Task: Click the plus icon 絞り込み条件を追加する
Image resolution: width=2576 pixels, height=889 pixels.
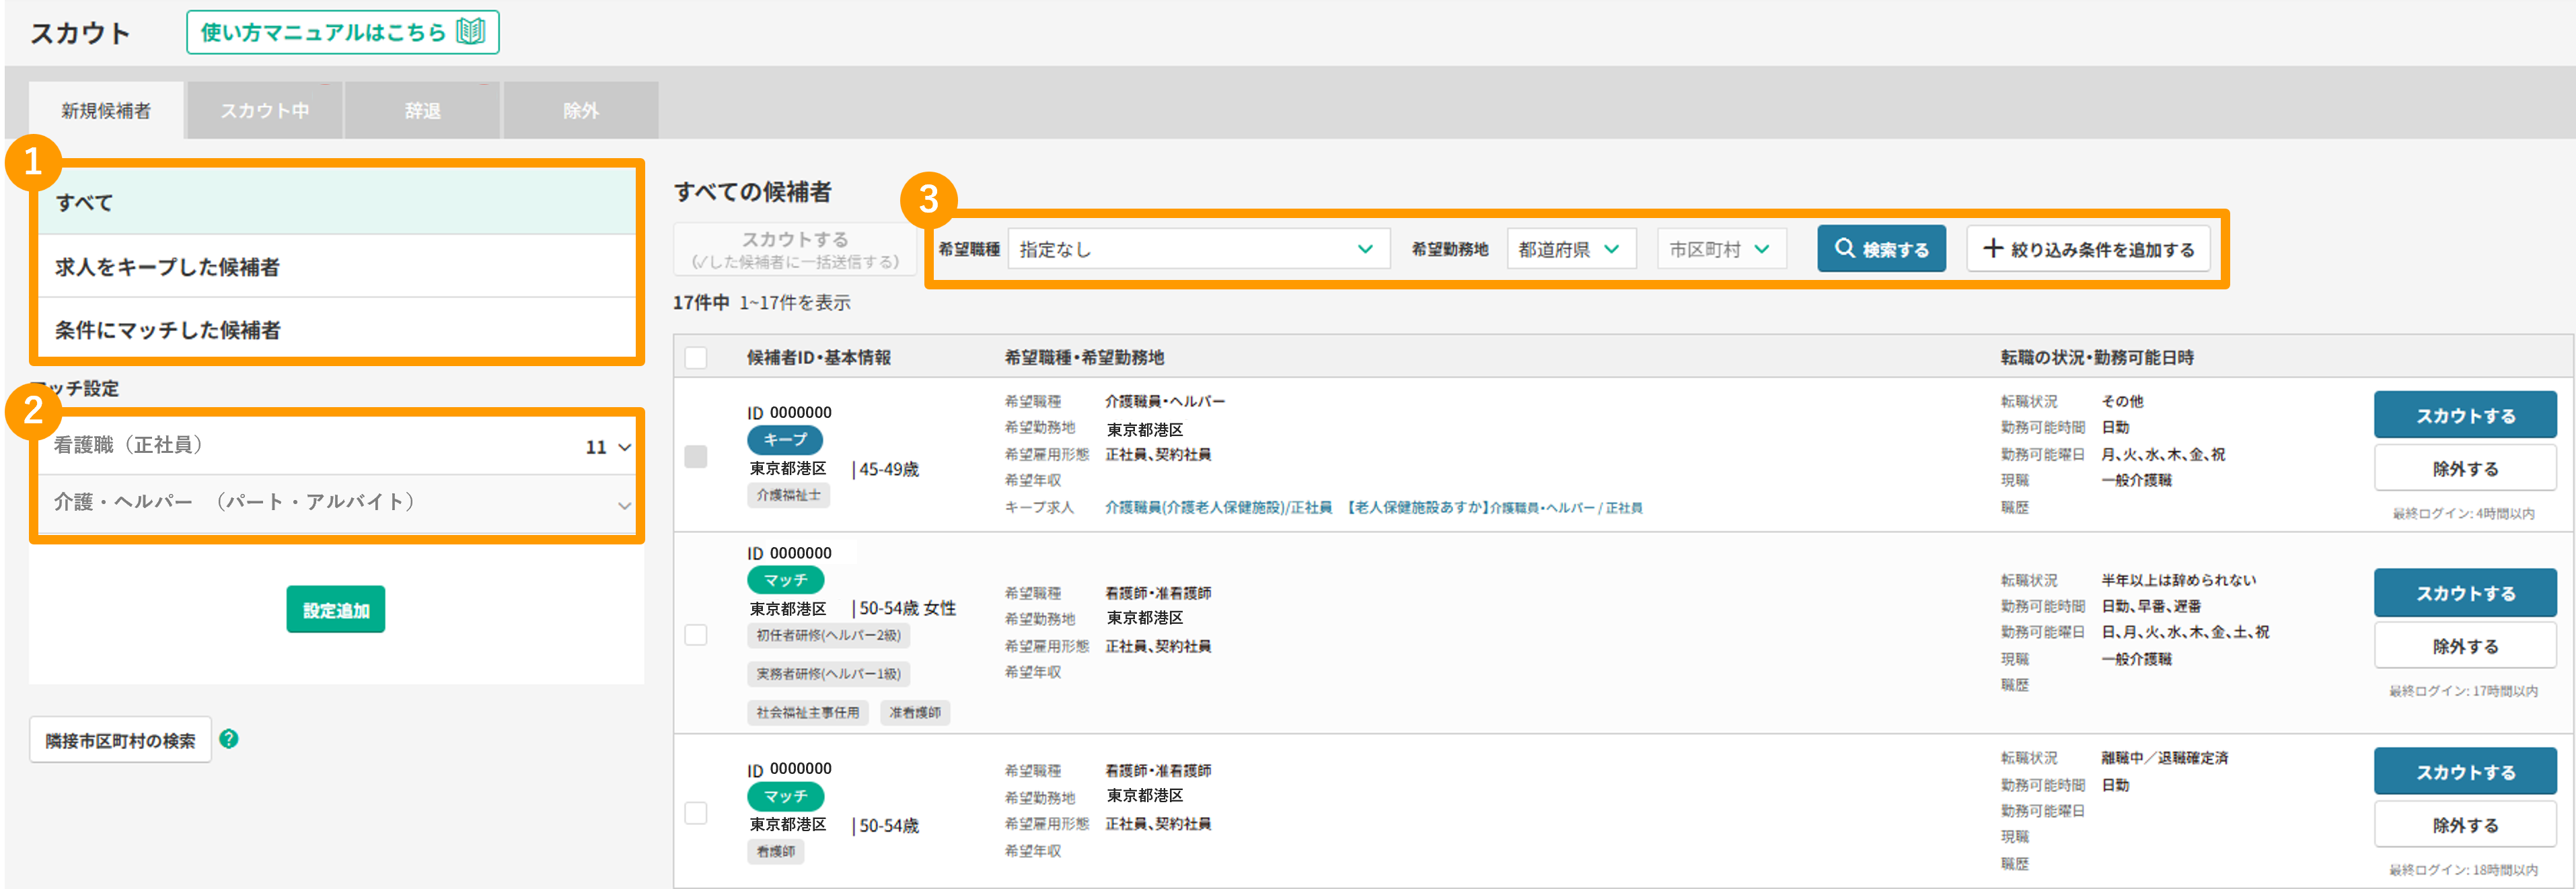Action: tap(1992, 249)
